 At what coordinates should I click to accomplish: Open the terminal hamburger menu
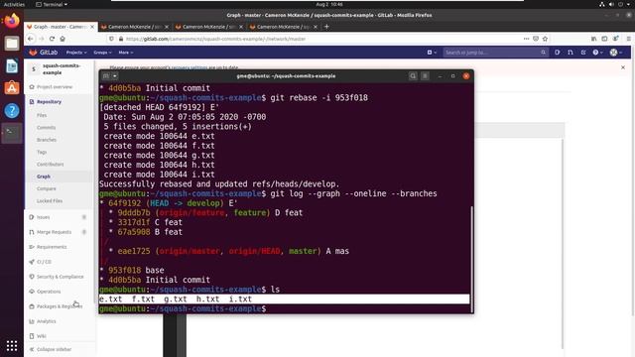pyautogui.click(x=425, y=76)
